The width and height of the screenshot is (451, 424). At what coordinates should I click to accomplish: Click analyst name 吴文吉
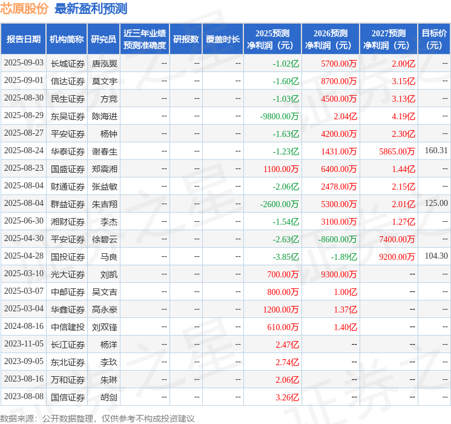point(104,292)
